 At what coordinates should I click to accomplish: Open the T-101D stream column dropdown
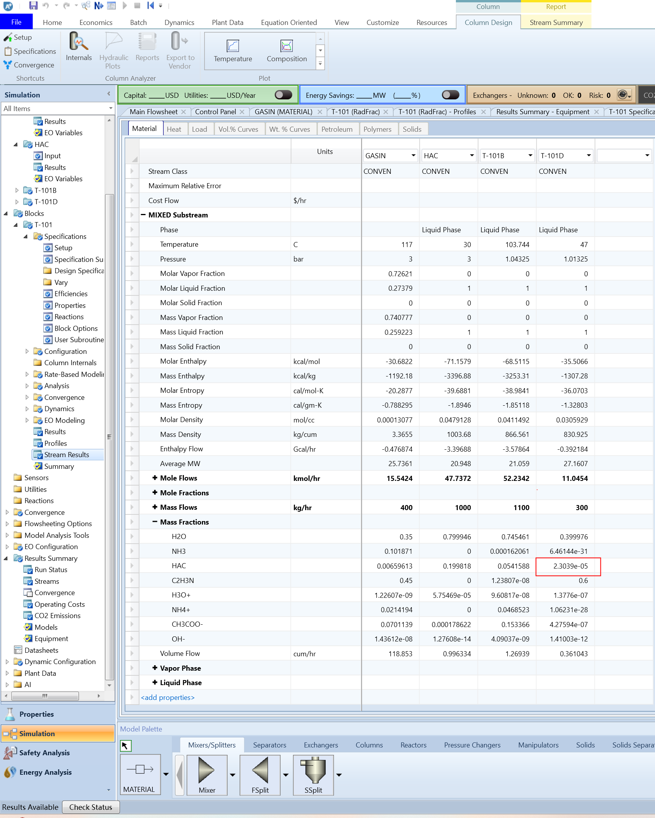coord(588,155)
